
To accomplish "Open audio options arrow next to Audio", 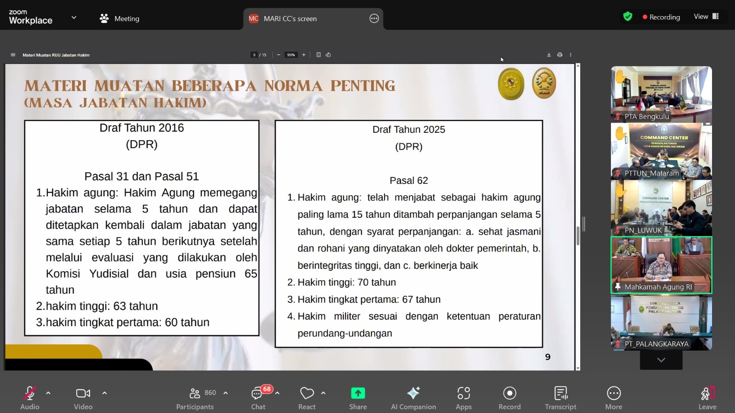I will (x=48, y=393).
